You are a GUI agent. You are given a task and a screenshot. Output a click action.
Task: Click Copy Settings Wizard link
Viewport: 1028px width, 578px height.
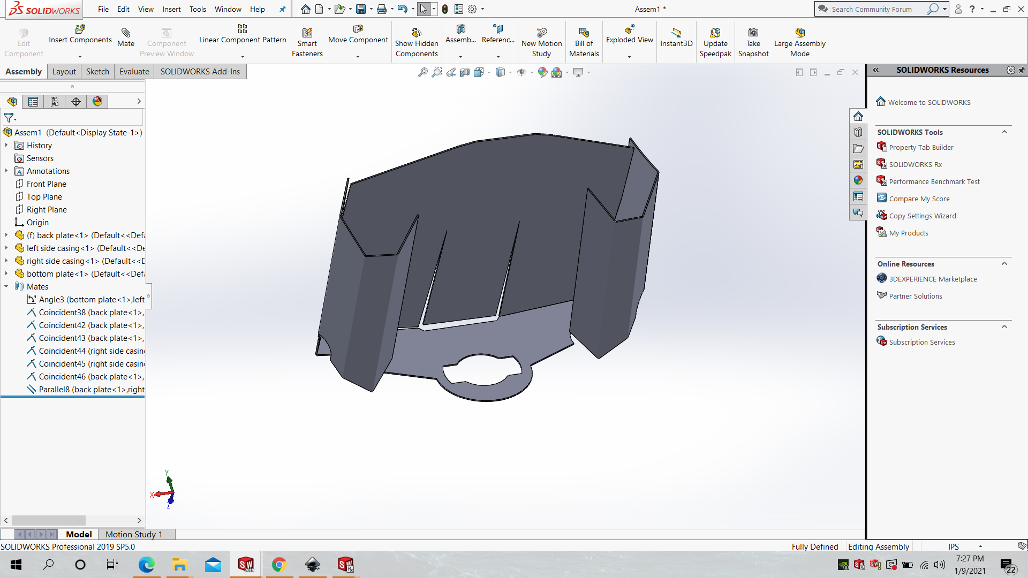923,216
